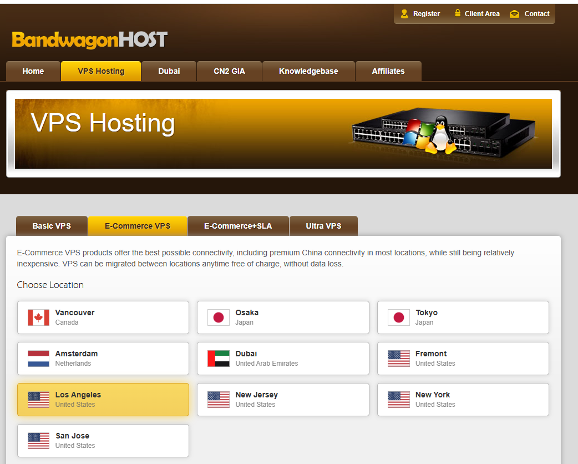Click the US flag on New Jersey card
Screen dimensions: 578x464
pos(219,400)
